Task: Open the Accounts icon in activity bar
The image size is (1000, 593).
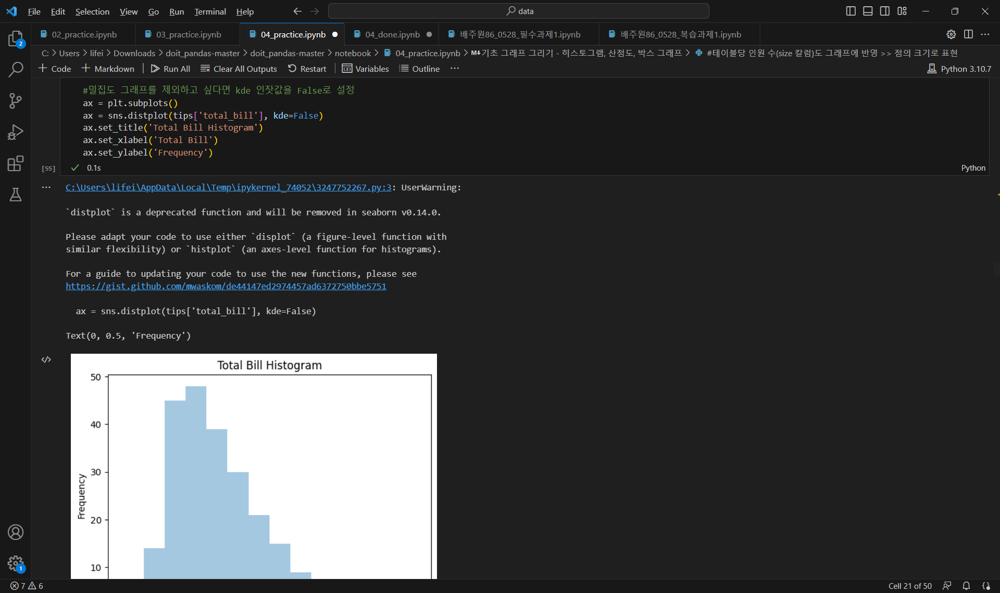Action: pos(16,532)
